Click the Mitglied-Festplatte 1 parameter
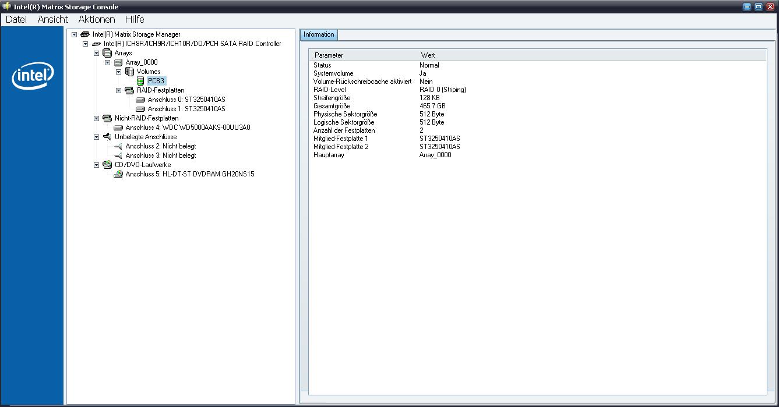The image size is (779, 407). pyautogui.click(x=341, y=139)
